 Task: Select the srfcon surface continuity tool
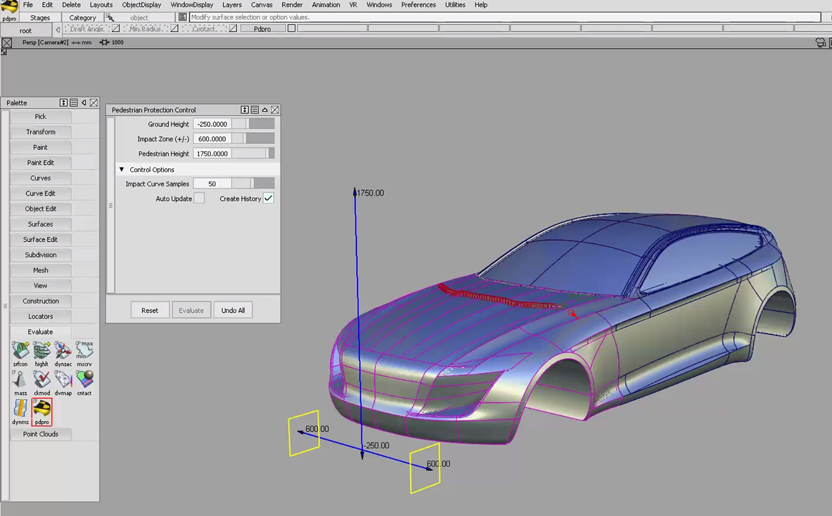[20, 351]
